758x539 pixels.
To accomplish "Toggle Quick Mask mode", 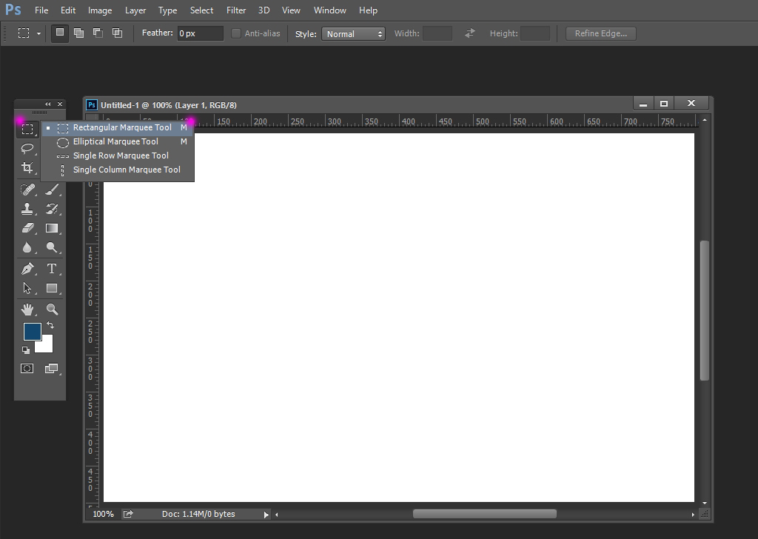I will coord(27,369).
